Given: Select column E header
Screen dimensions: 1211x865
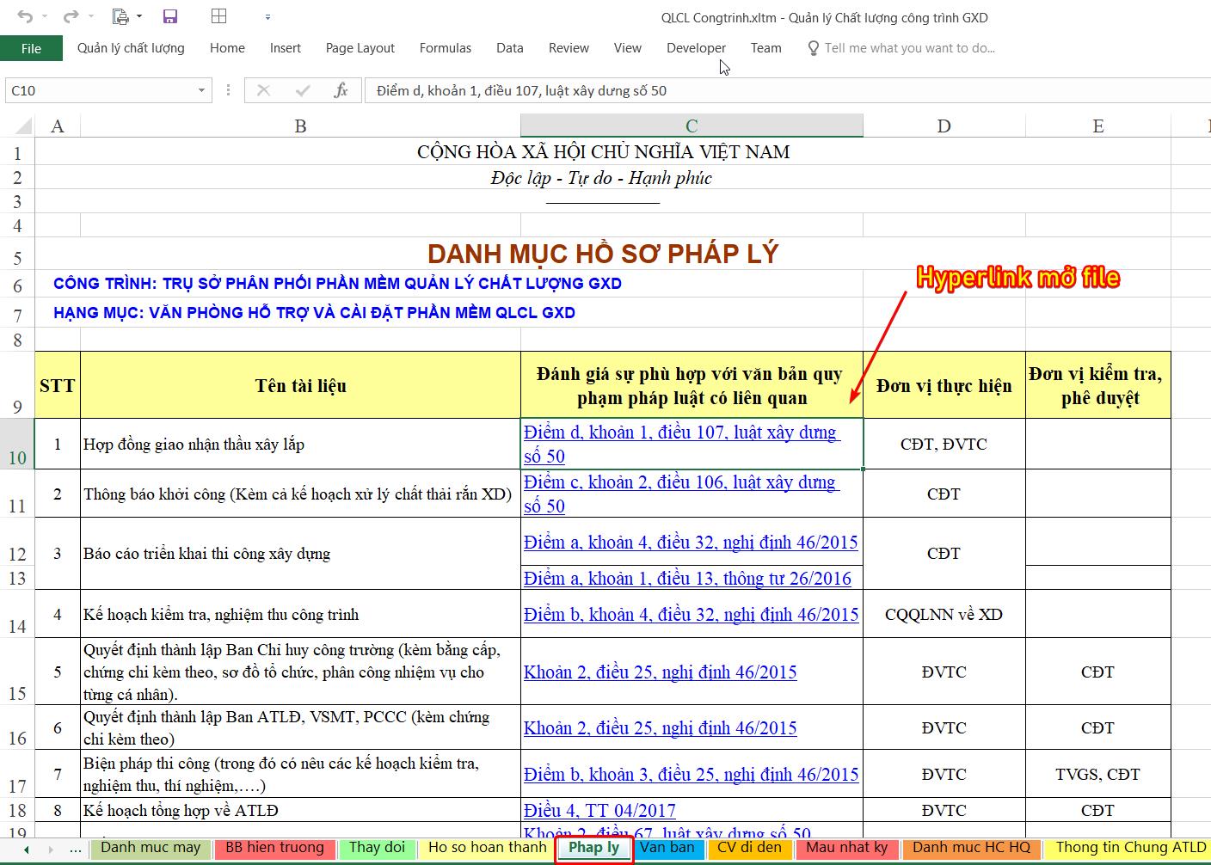Looking at the screenshot, I should [1098, 126].
